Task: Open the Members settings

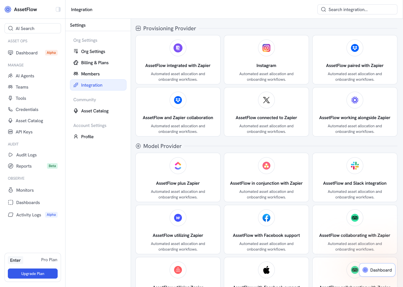Action: click(x=98, y=74)
